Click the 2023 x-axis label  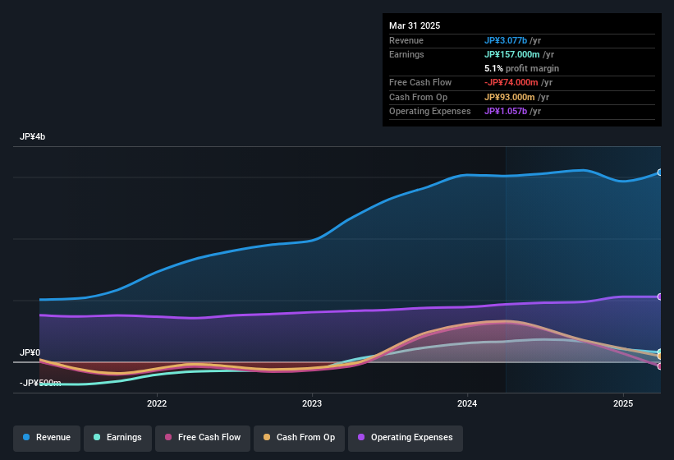coord(312,403)
